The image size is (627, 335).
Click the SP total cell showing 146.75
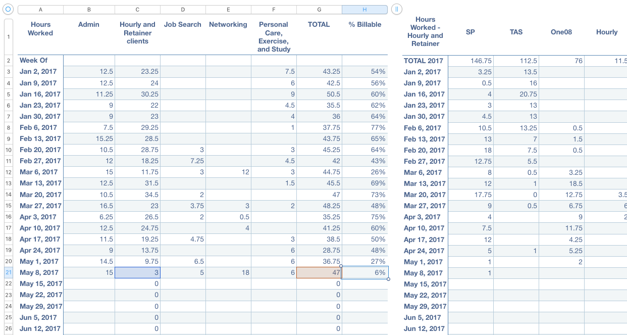point(471,61)
